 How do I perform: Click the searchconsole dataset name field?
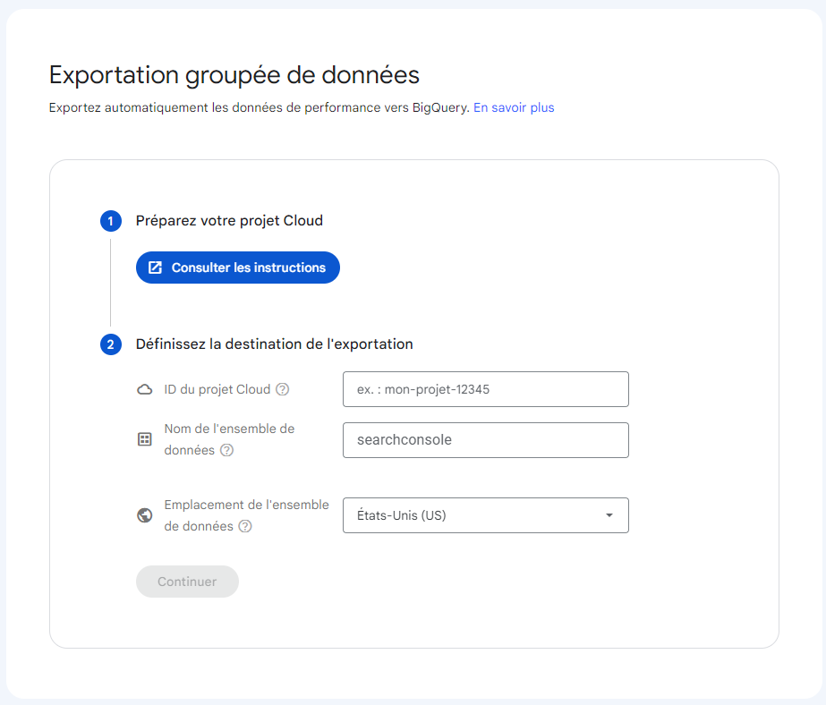(x=485, y=440)
